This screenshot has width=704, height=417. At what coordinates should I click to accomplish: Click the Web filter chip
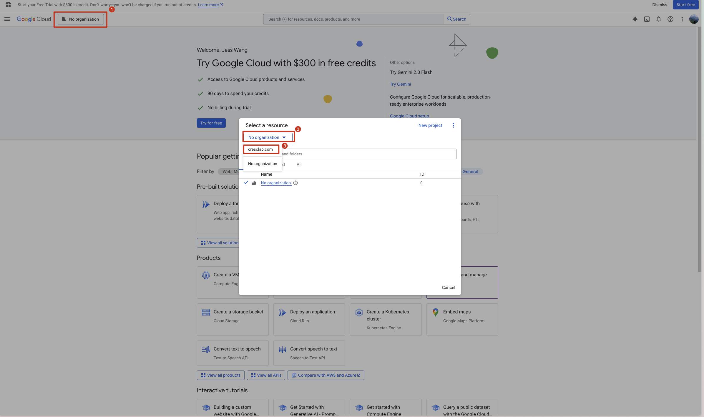pos(228,172)
